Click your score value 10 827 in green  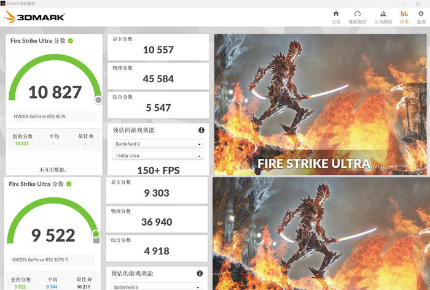21,143
